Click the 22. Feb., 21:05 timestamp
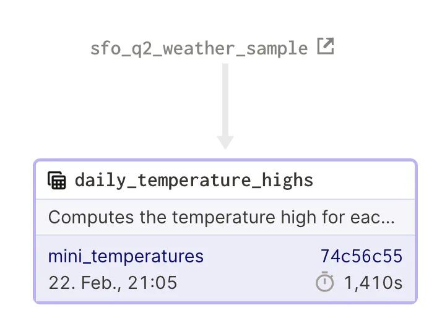 tap(113, 283)
